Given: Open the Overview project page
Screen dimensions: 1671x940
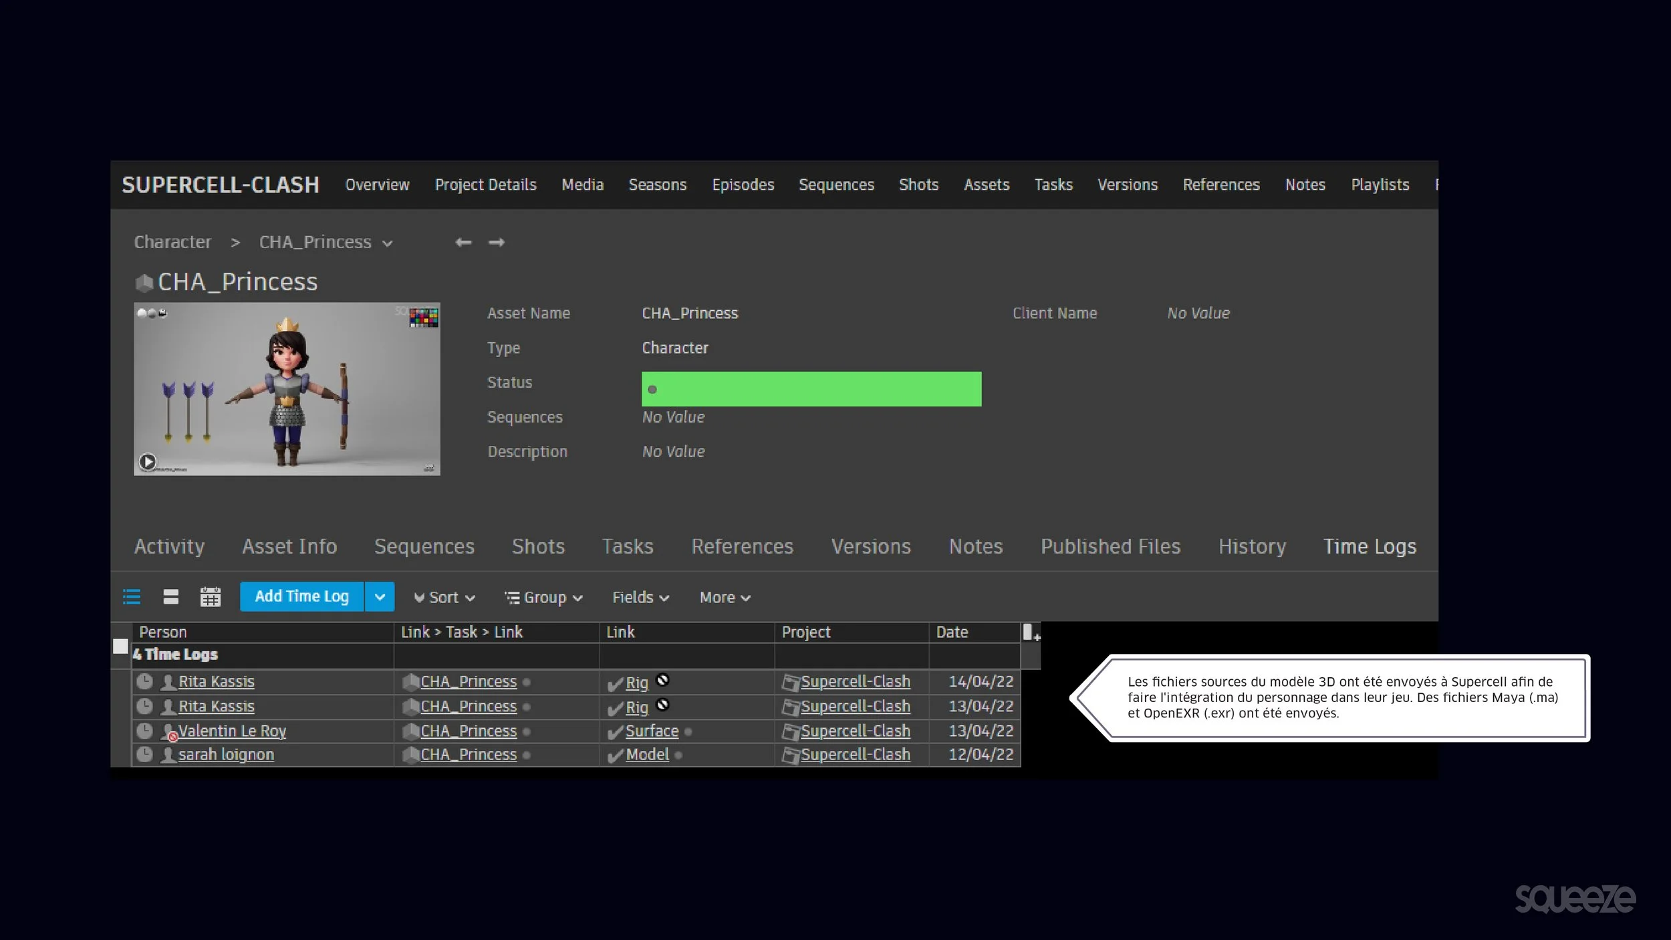Looking at the screenshot, I should pyautogui.click(x=377, y=185).
